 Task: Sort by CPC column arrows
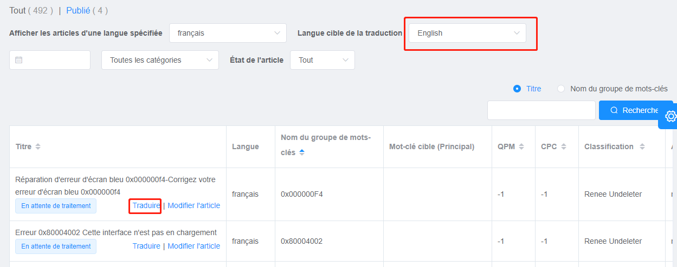(564, 147)
